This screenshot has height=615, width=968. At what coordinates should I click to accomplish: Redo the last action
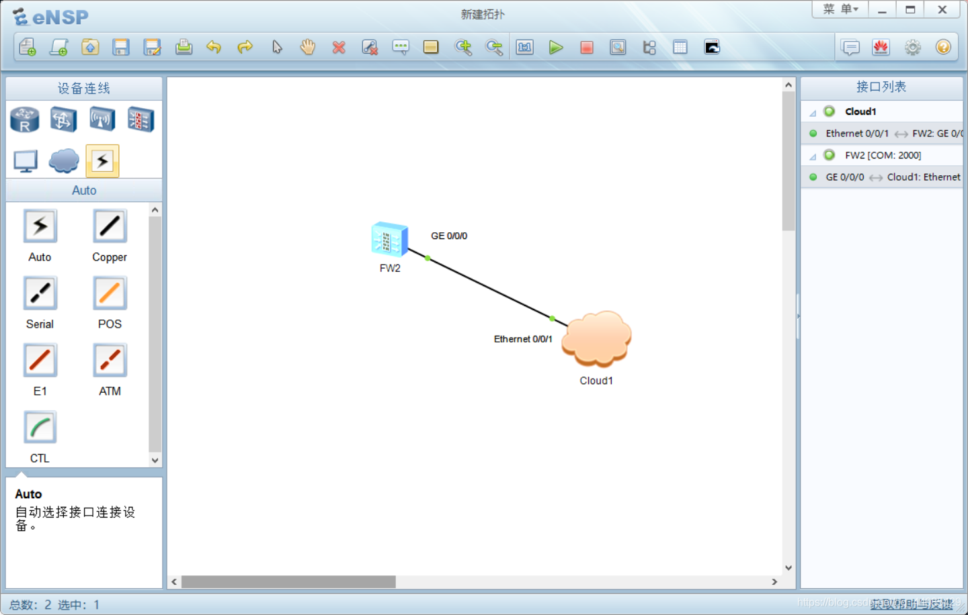[x=245, y=47]
